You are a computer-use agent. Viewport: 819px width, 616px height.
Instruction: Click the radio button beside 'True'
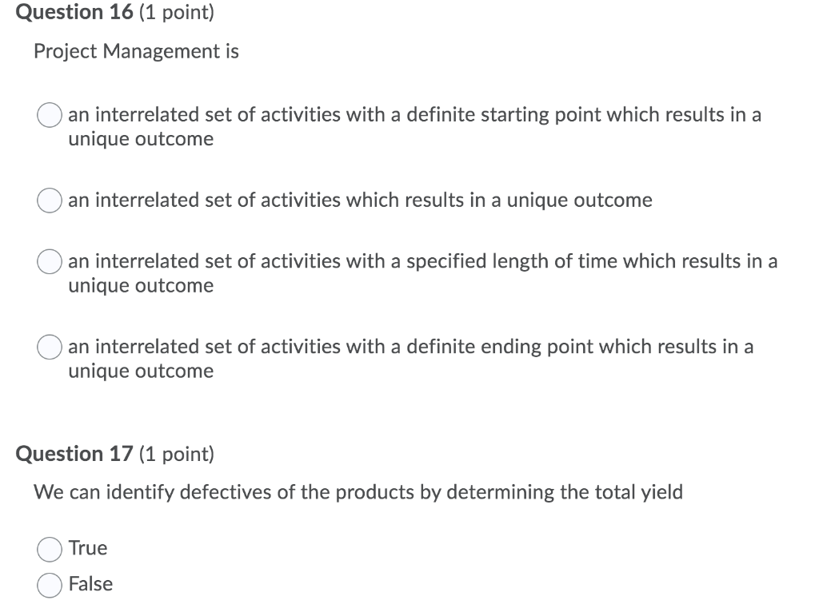point(49,549)
